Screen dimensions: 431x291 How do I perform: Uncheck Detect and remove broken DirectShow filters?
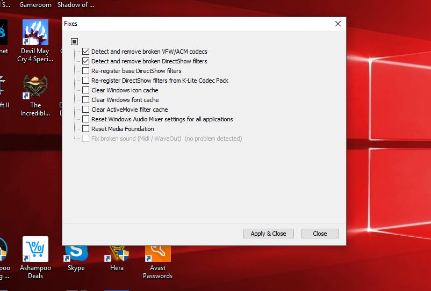click(x=86, y=61)
